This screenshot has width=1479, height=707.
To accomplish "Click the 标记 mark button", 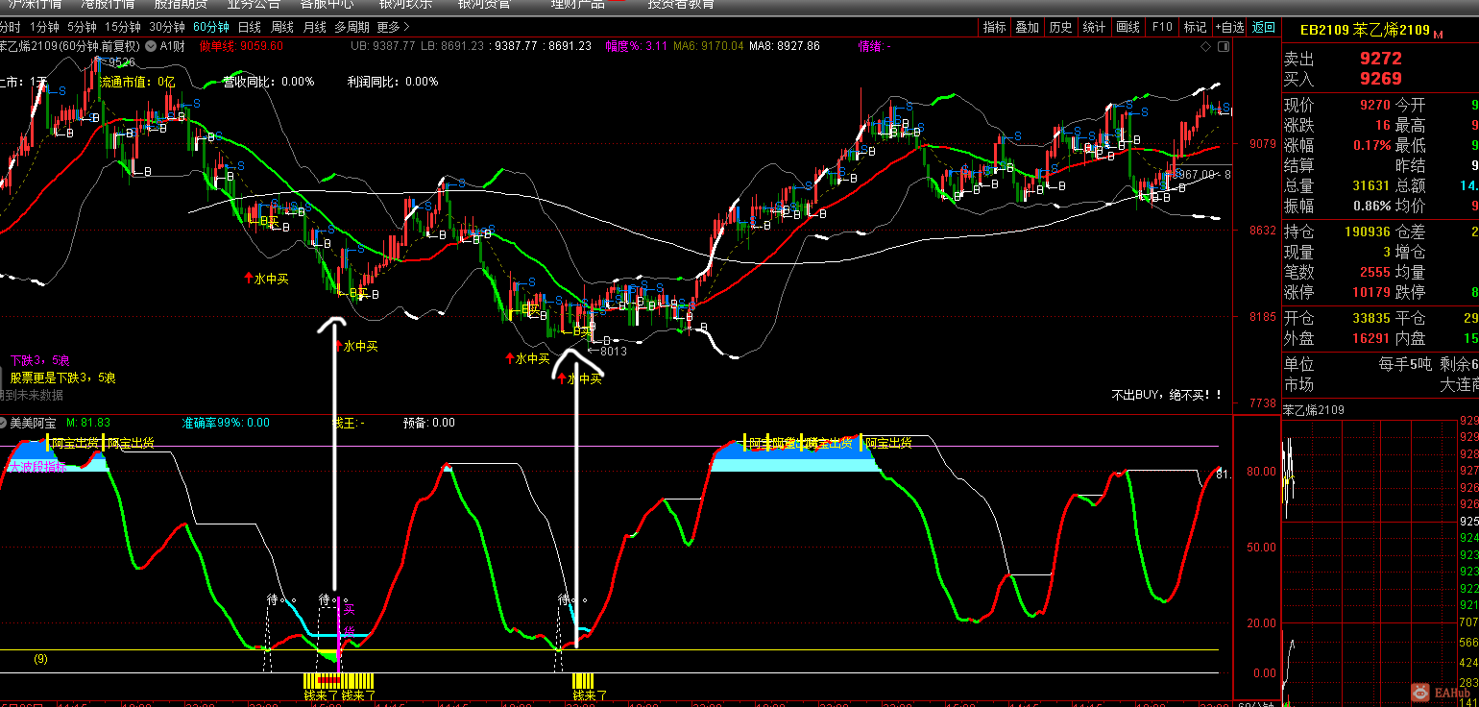I will coord(1196,28).
